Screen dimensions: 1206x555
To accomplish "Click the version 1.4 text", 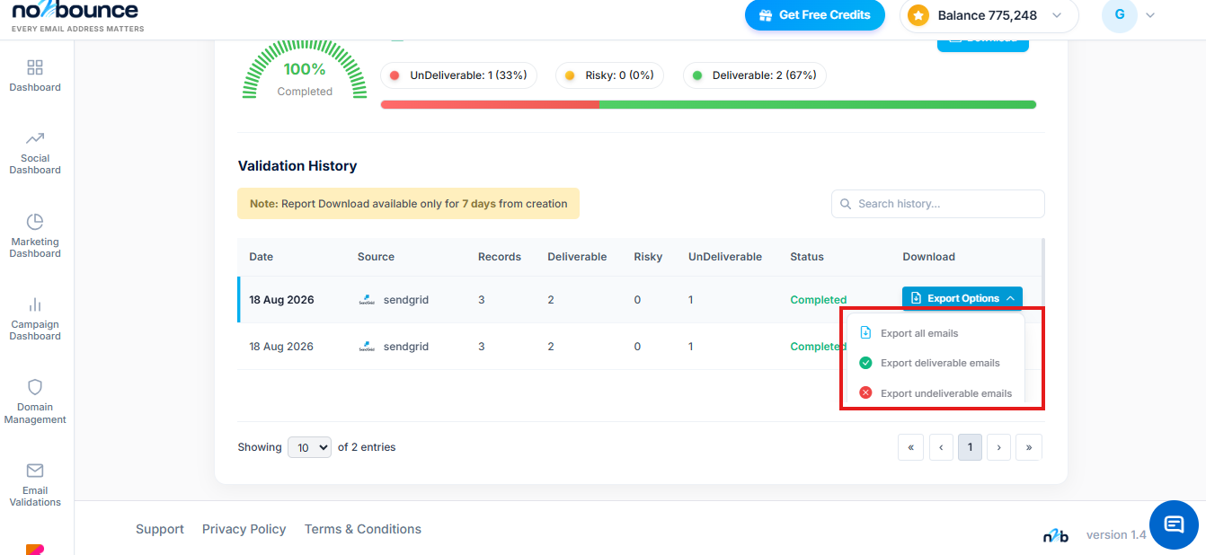I will tap(1116, 535).
